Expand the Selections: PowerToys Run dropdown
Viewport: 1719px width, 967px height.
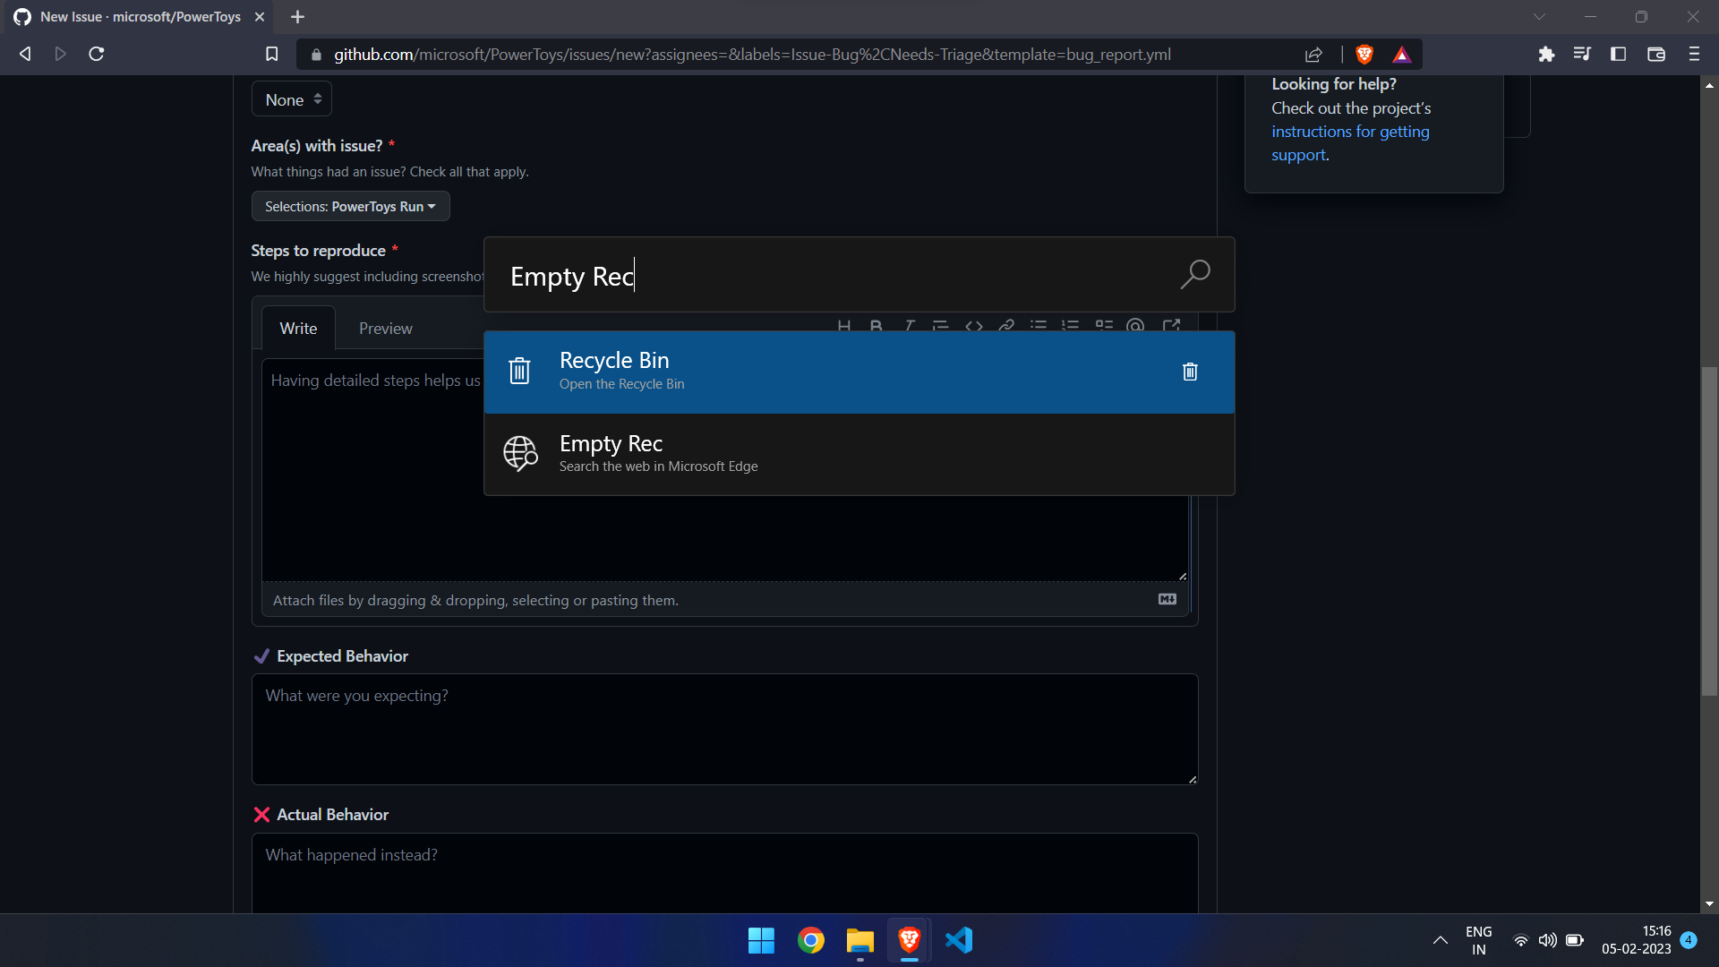[350, 206]
